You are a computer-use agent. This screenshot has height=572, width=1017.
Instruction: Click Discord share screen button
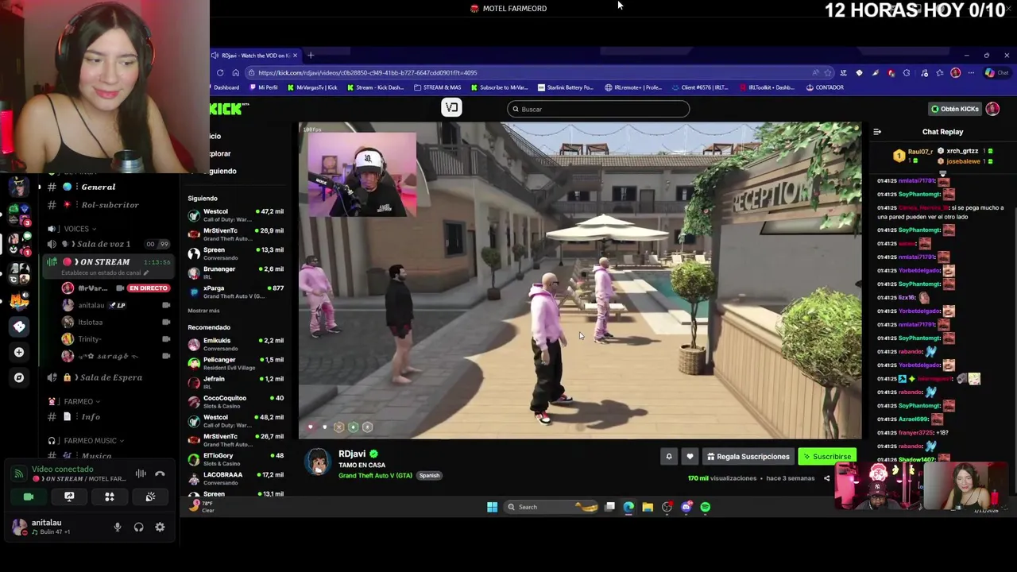pyautogui.click(x=69, y=497)
